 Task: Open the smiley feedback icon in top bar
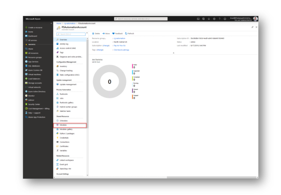[225, 19]
